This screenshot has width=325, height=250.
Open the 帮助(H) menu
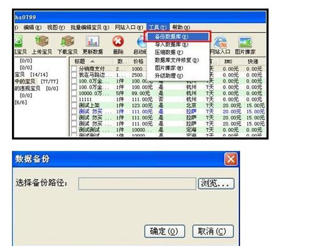click(181, 27)
